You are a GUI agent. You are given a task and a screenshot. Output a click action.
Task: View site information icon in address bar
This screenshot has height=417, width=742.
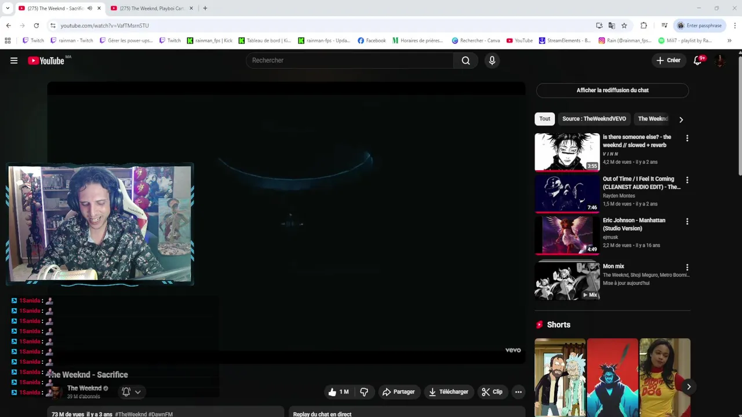[x=53, y=25]
